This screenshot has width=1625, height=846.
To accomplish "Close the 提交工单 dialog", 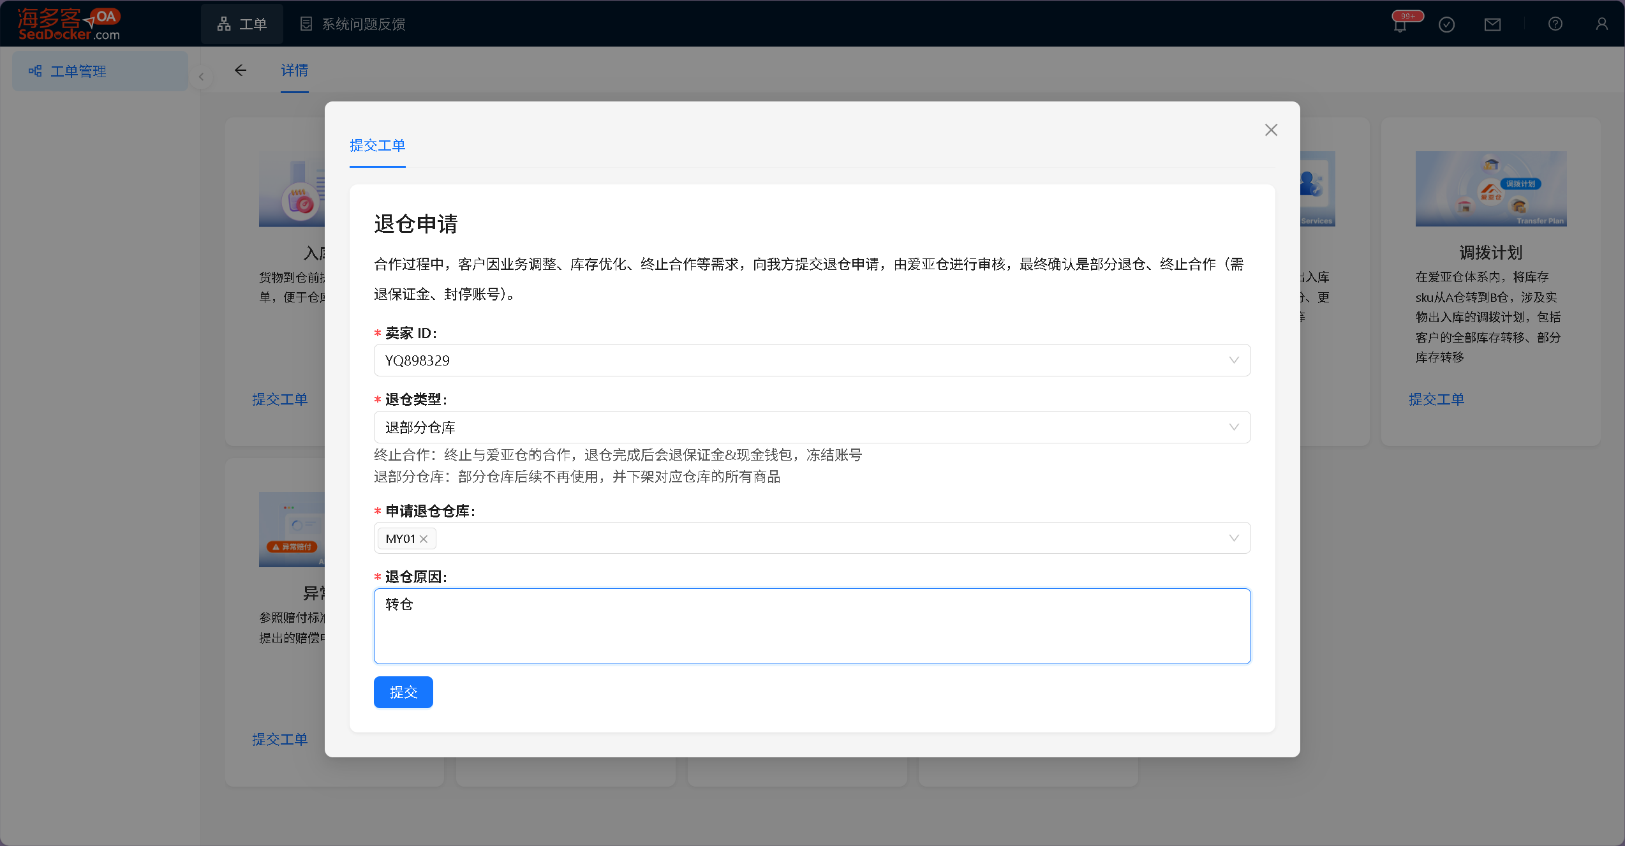I will coord(1270,130).
